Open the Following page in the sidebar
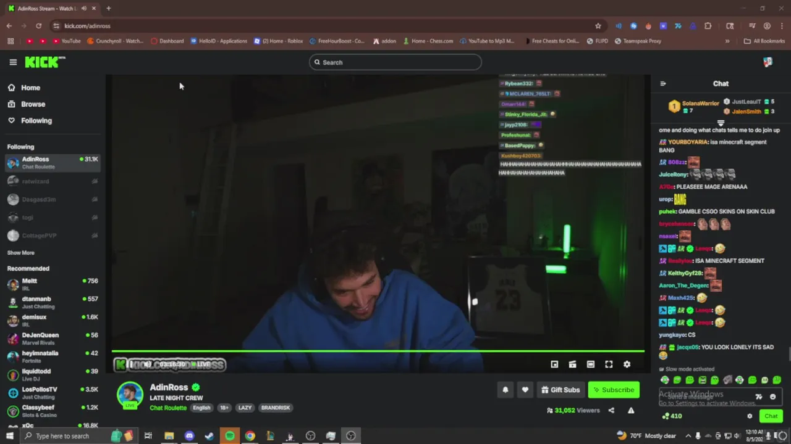This screenshot has width=791, height=444. [x=30, y=121]
